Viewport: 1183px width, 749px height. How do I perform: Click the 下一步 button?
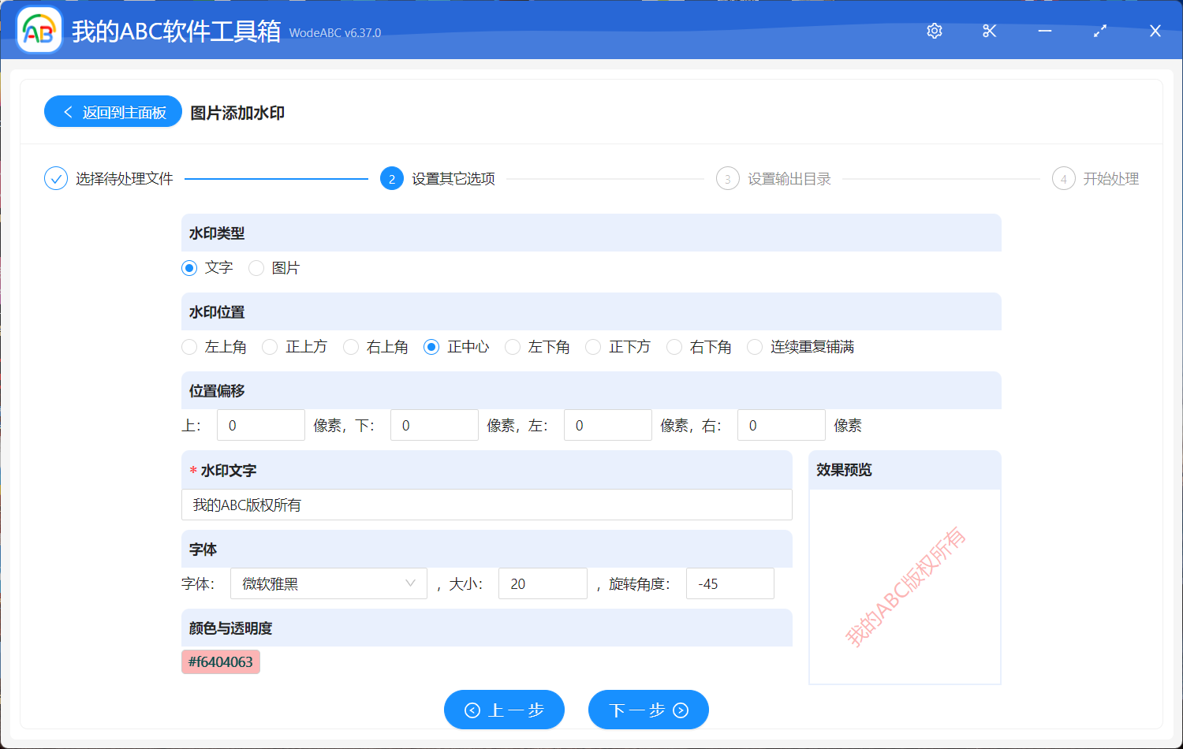point(648,710)
